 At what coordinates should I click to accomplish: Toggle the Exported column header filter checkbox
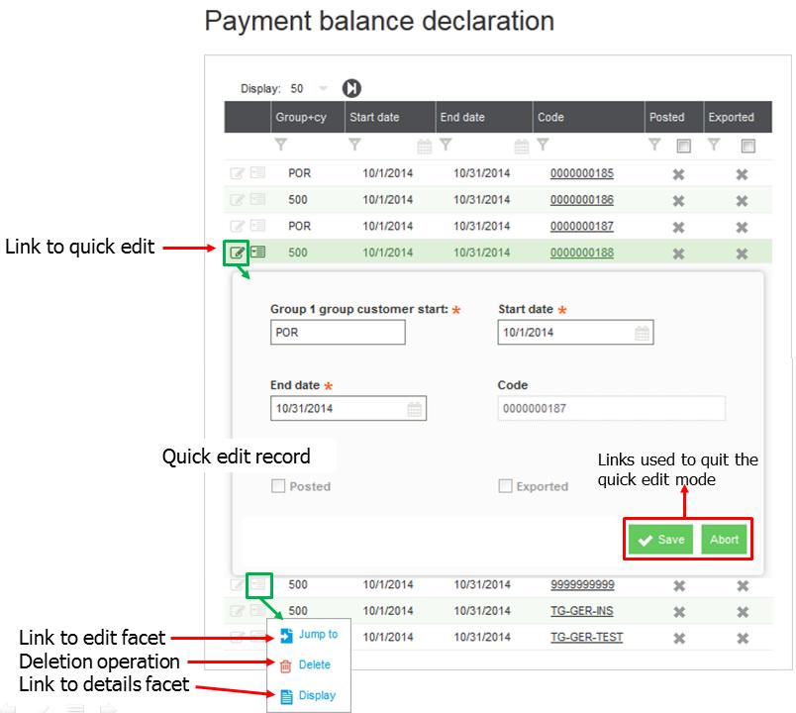[x=748, y=146]
